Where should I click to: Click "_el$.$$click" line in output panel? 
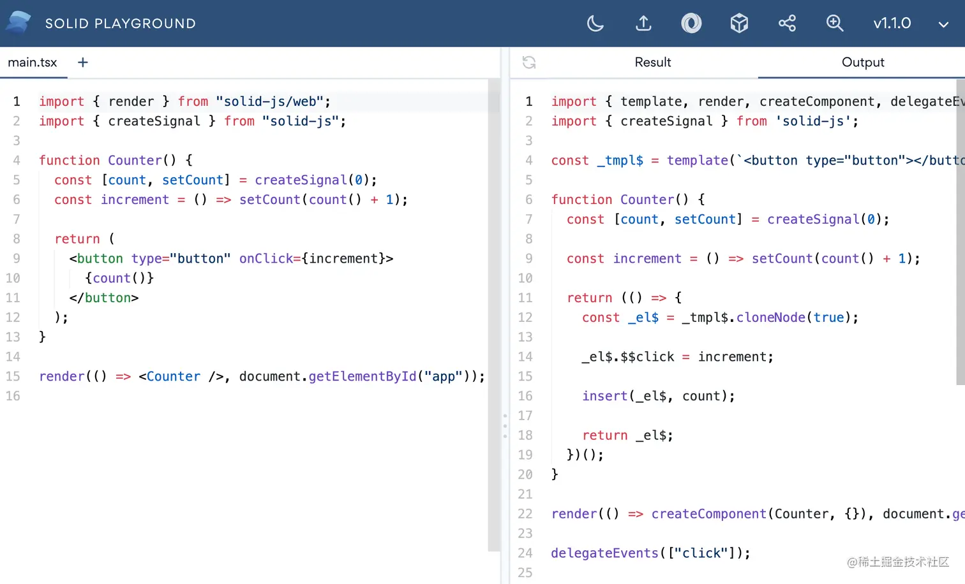click(x=677, y=357)
